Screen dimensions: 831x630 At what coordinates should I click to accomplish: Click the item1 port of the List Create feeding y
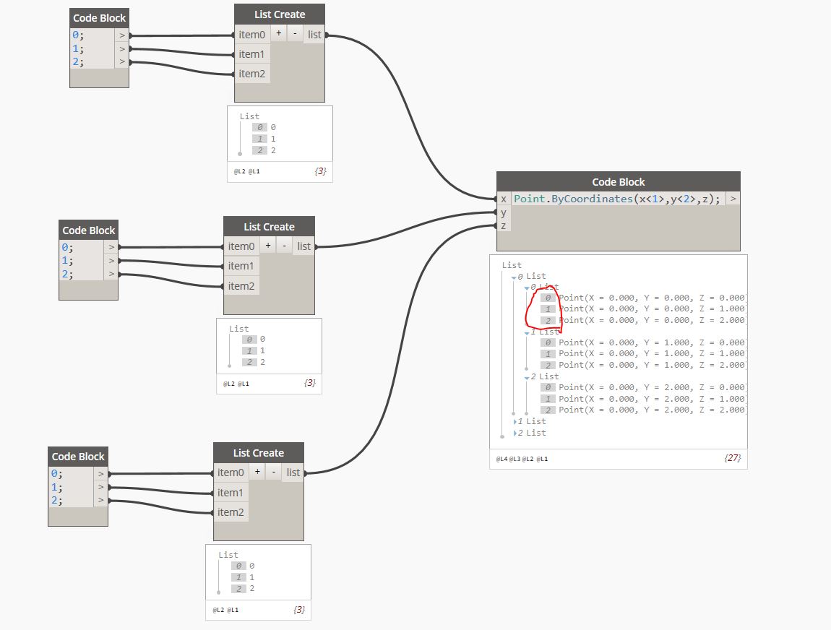pos(241,266)
